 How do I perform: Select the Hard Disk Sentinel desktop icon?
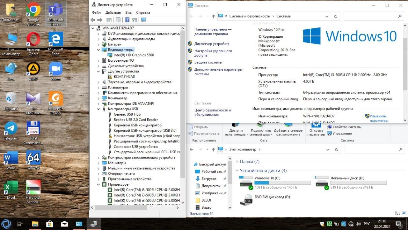coord(33,192)
